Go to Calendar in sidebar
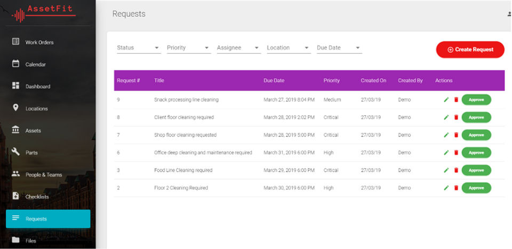The height and width of the screenshot is (249, 512). click(48, 64)
